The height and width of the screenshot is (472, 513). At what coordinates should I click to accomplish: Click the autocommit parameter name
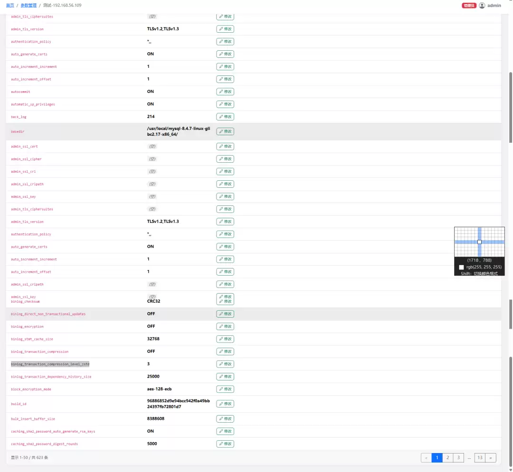[x=20, y=92]
